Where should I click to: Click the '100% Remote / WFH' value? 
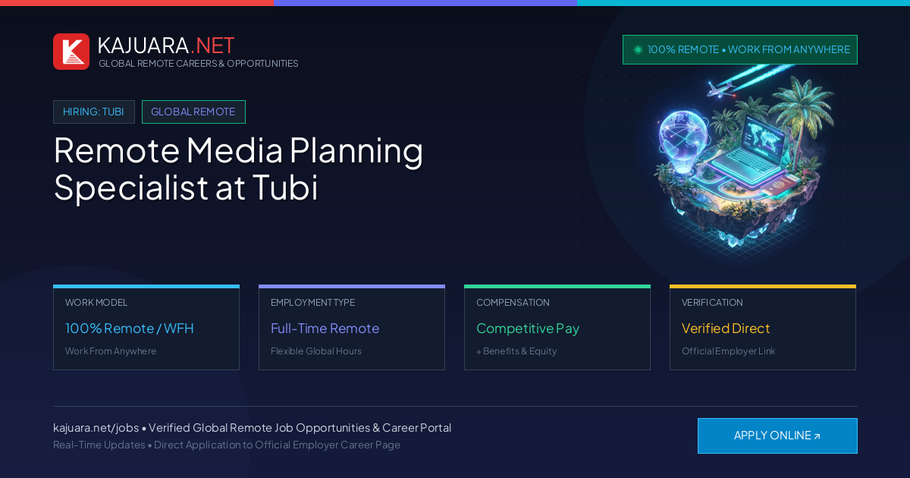(130, 329)
